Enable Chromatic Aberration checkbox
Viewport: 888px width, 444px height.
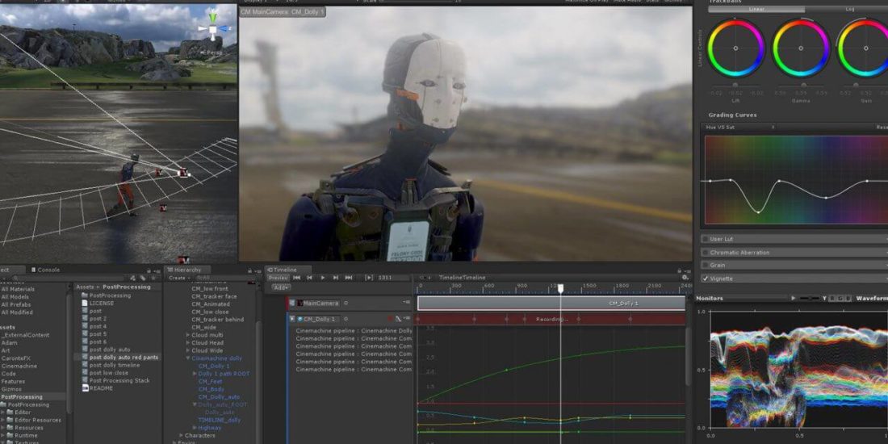pos(705,253)
